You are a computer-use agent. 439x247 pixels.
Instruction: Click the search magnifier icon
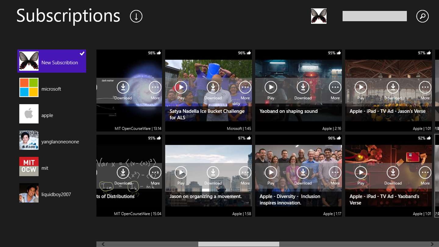coord(422,16)
